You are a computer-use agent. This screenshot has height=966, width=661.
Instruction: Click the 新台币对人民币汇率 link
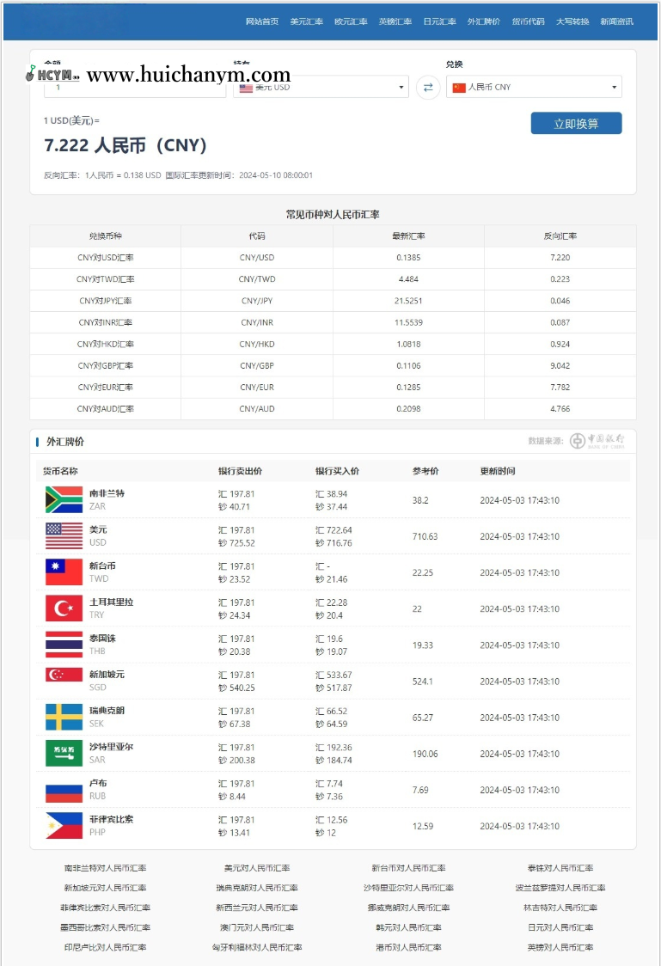pyautogui.click(x=408, y=868)
